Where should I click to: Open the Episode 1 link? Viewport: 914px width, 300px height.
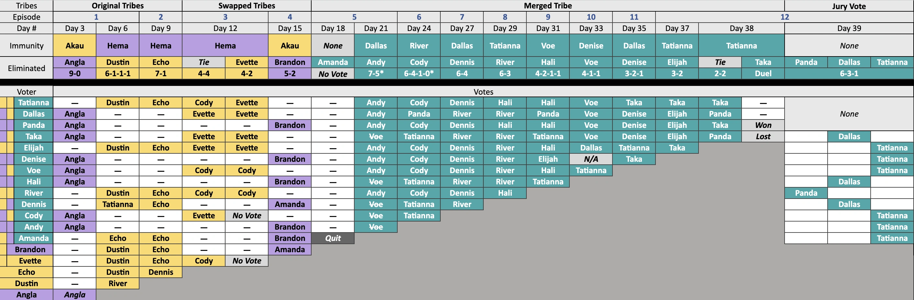point(96,17)
